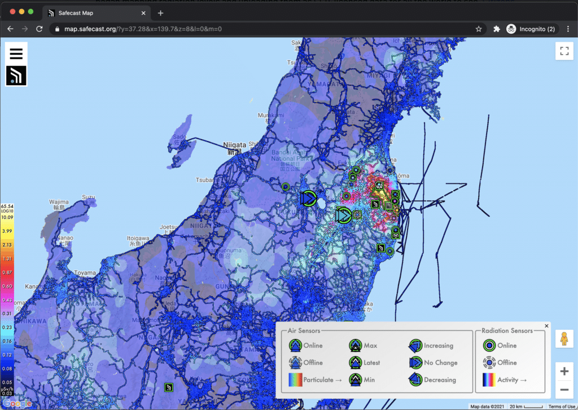Zoom in with the plus button

[564, 371]
